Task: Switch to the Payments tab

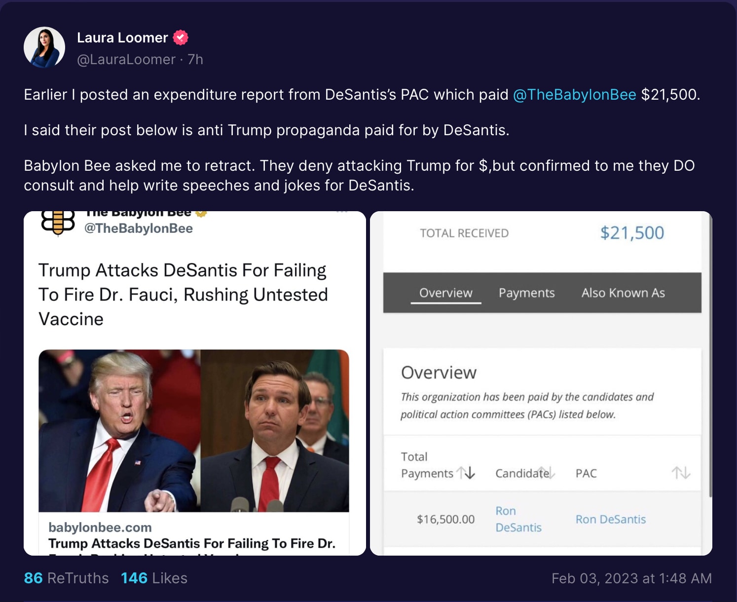Action: click(526, 293)
